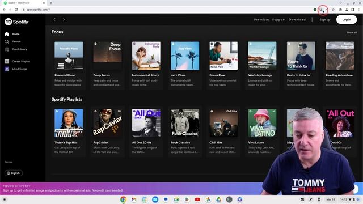Image resolution: width=363 pixels, height=204 pixels.
Task: Open Support link in top bar
Action: click(x=278, y=20)
